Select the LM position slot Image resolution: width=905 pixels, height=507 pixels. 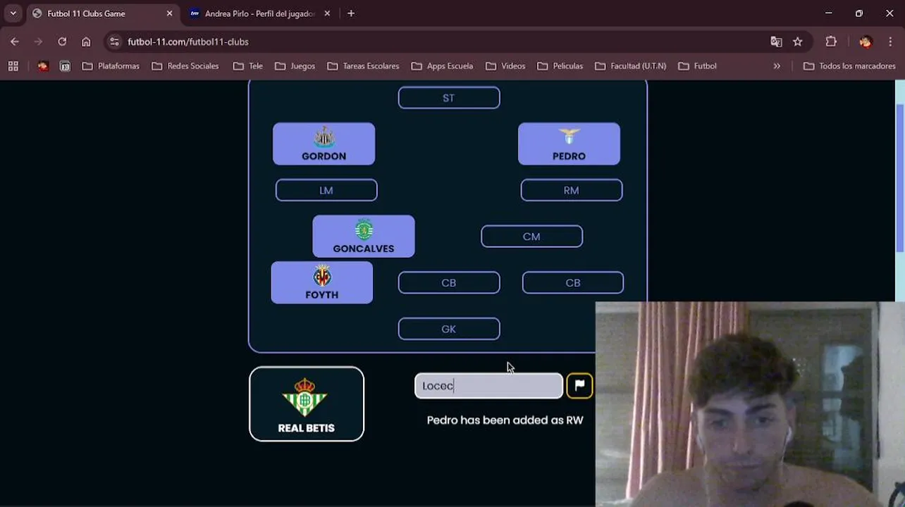click(326, 190)
